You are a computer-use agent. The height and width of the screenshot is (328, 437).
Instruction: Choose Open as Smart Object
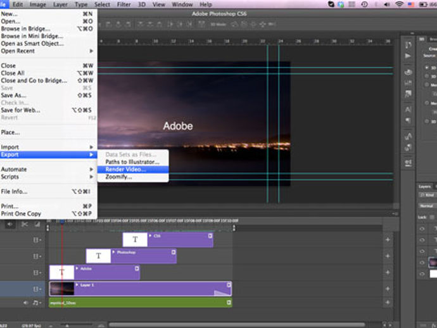click(49, 44)
